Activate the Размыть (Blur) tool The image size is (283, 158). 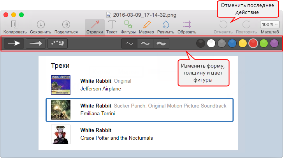coord(166,25)
